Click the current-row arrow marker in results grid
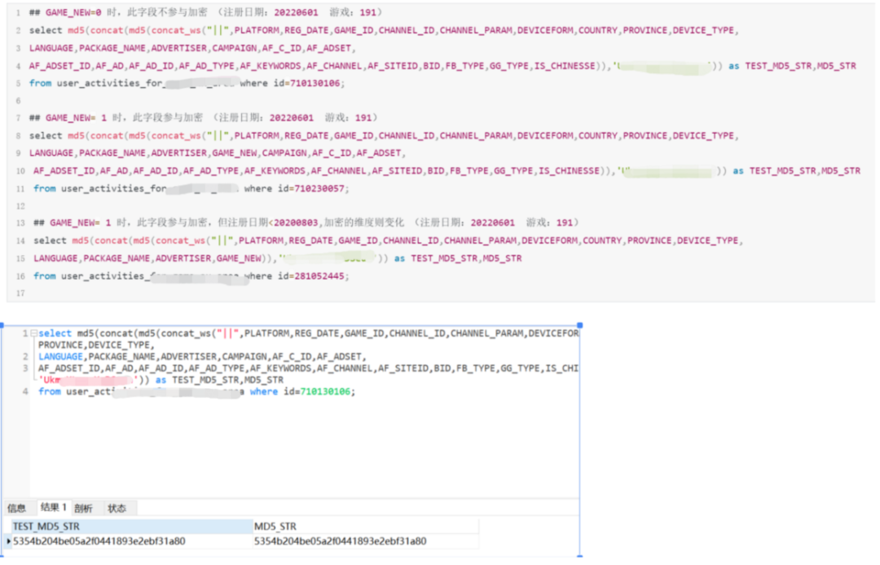 click(8, 541)
